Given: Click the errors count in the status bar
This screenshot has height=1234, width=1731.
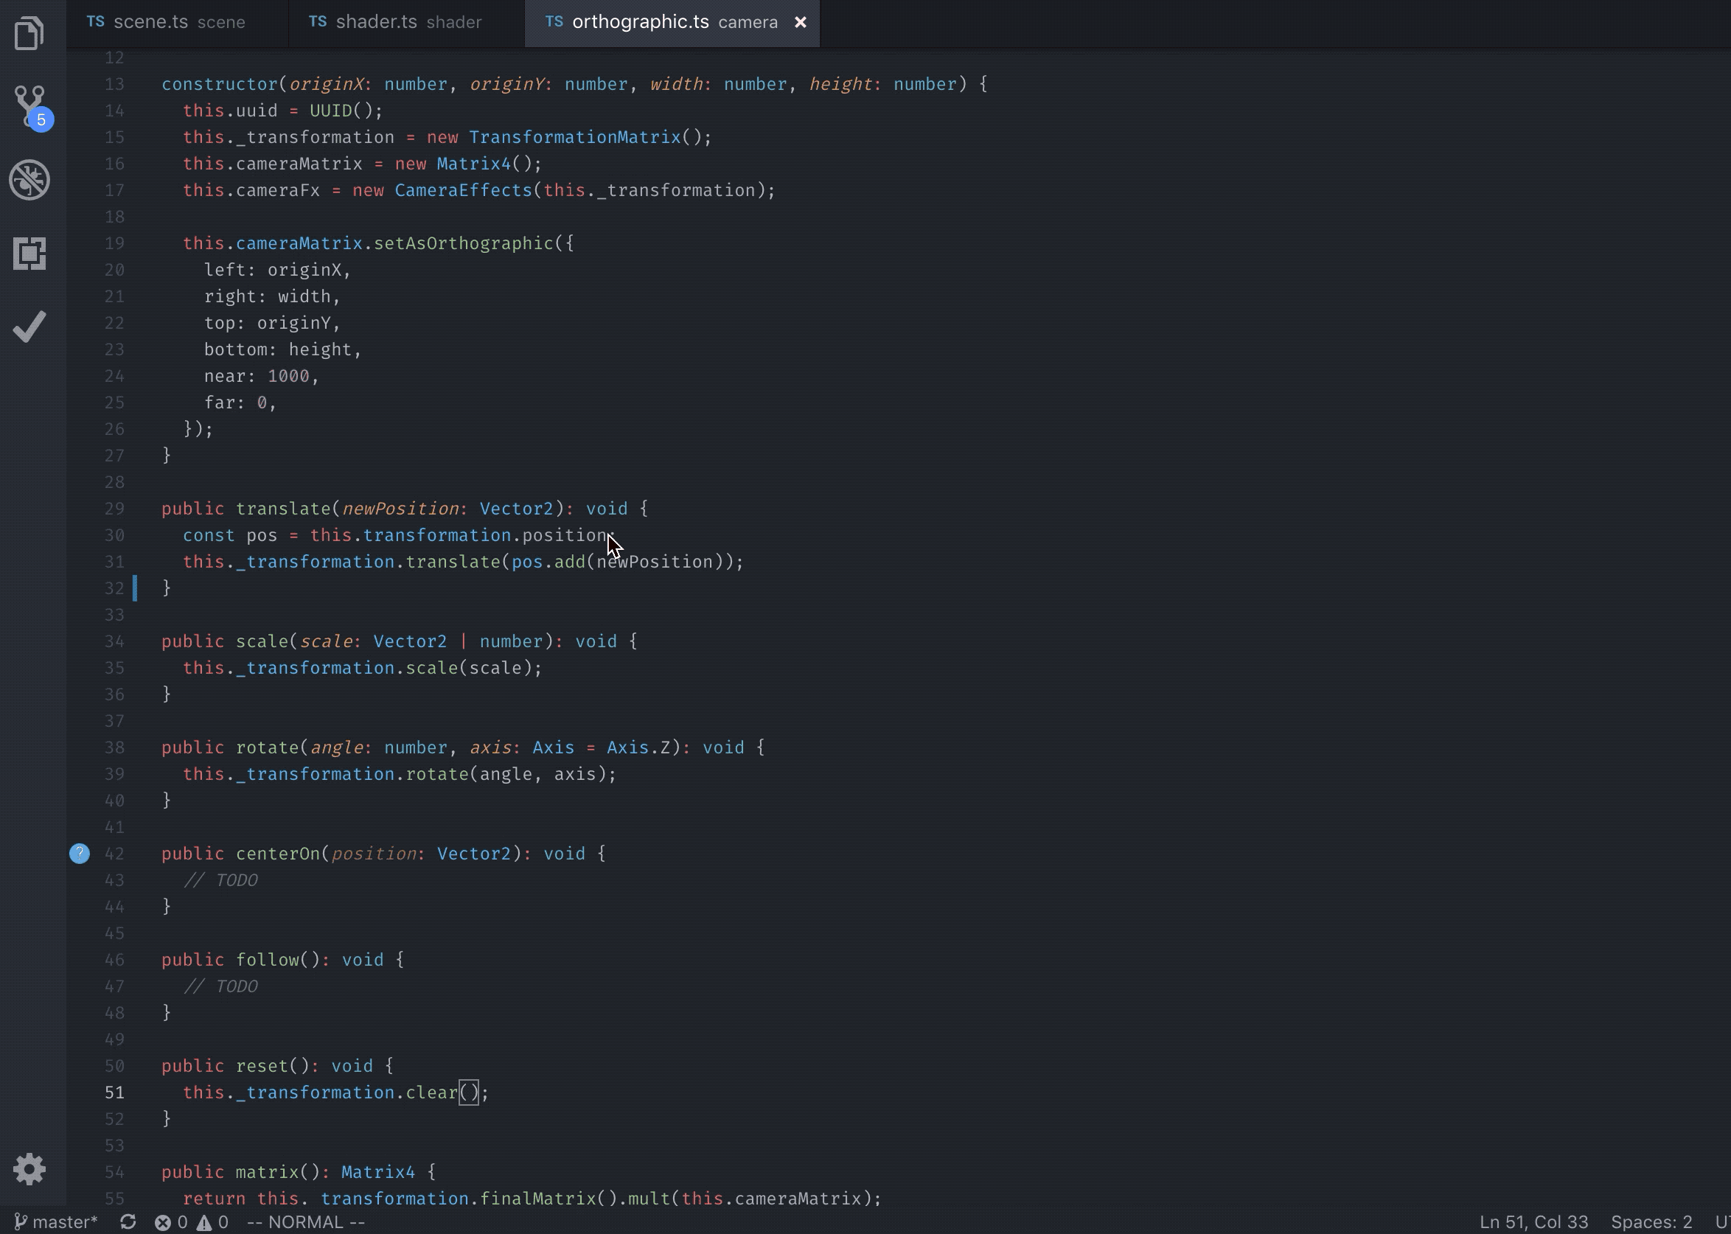Looking at the screenshot, I should pyautogui.click(x=172, y=1222).
